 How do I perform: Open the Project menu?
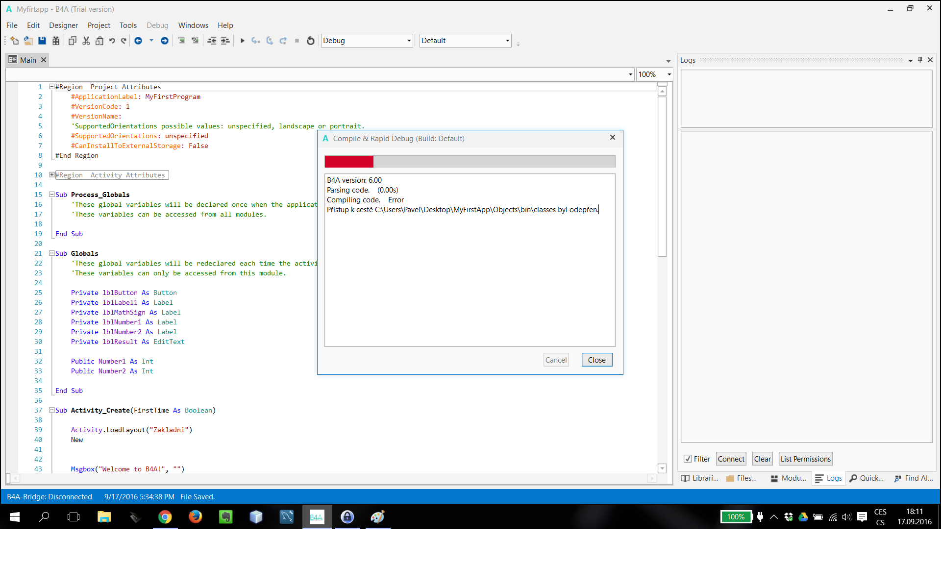click(x=99, y=25)
